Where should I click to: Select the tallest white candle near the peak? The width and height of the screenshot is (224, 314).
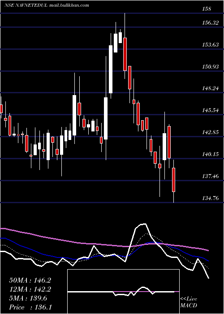click(110, 69)
